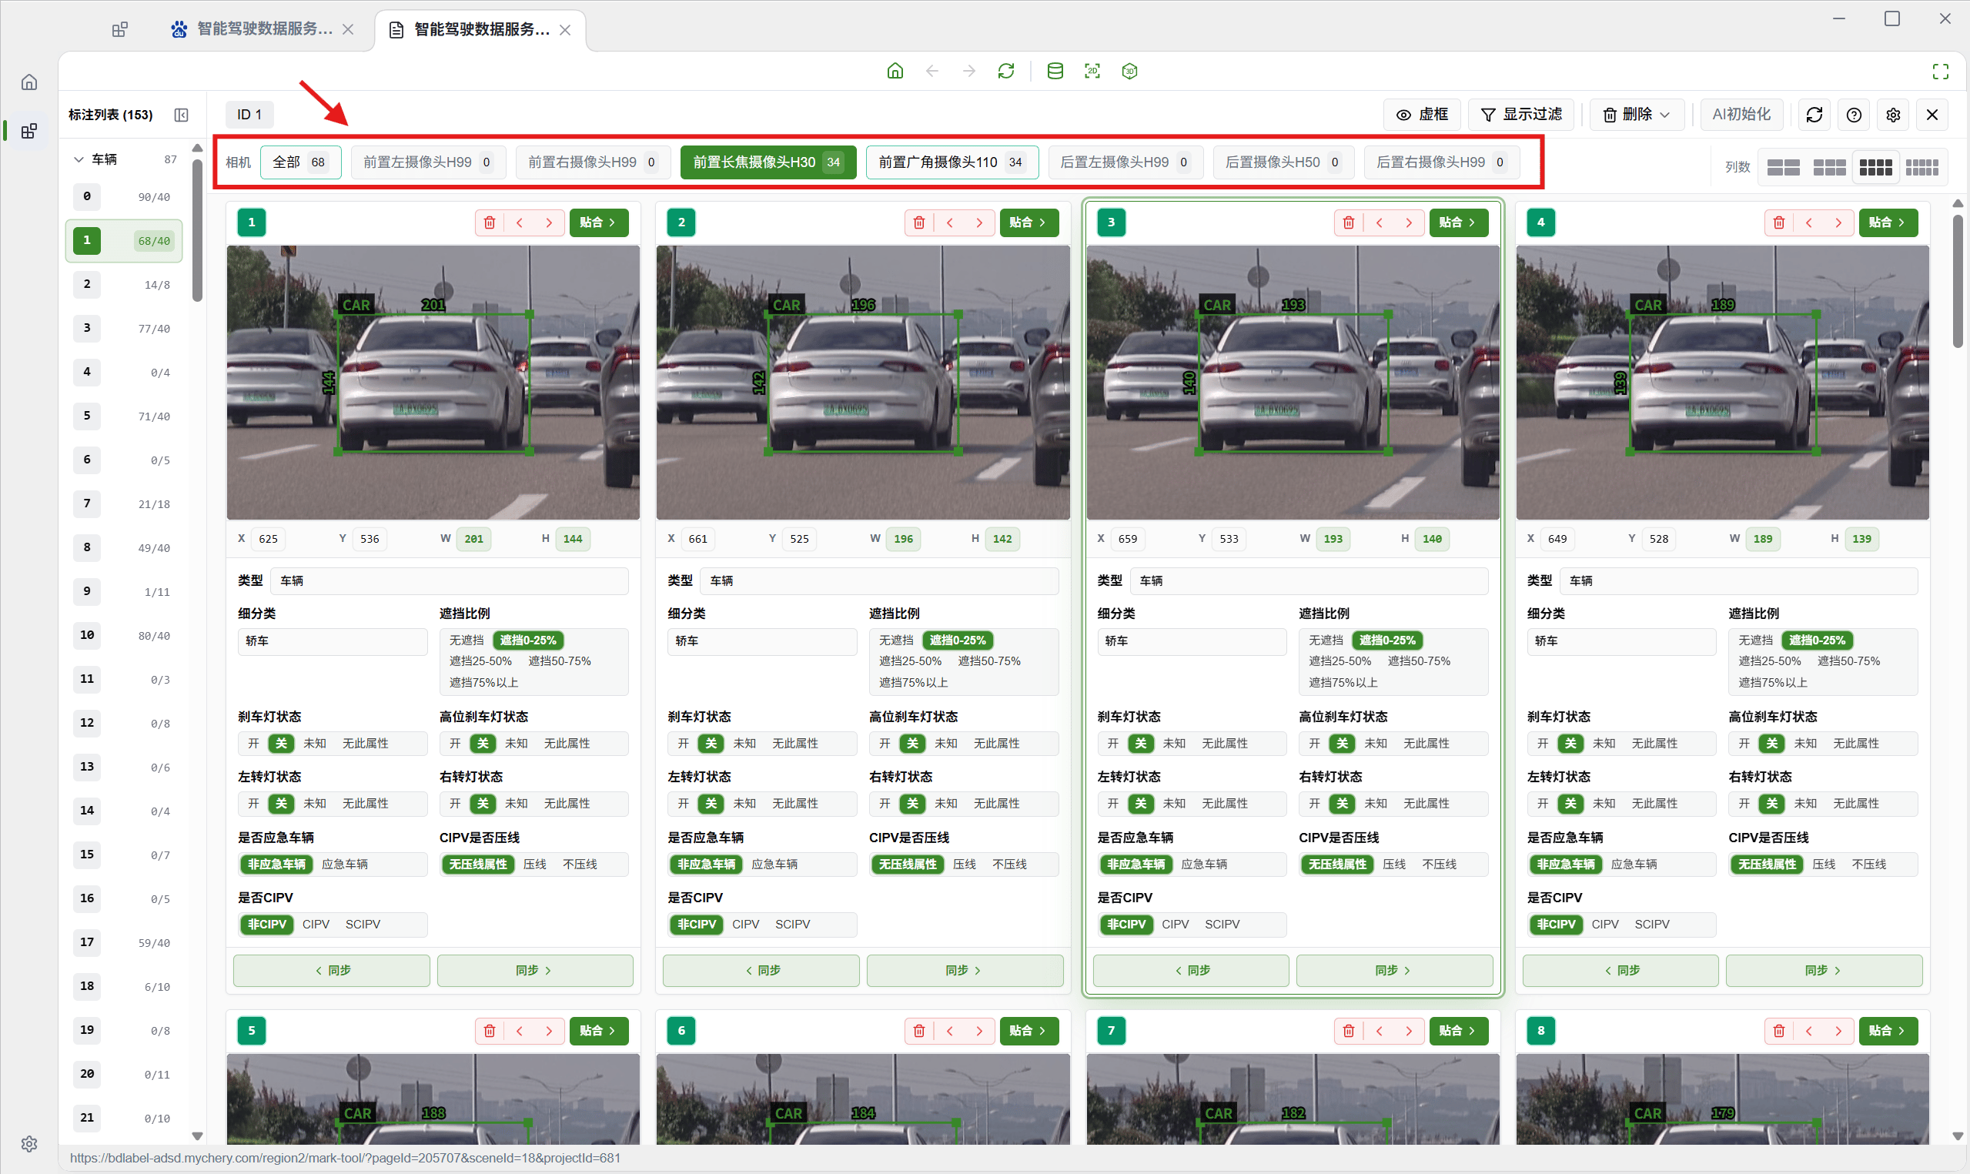Image resolution: width=1970 pixels, height=1174 pixels.
Task: Select 前置左摄像头H99 camera tab
Action: (x=428, y=162)
